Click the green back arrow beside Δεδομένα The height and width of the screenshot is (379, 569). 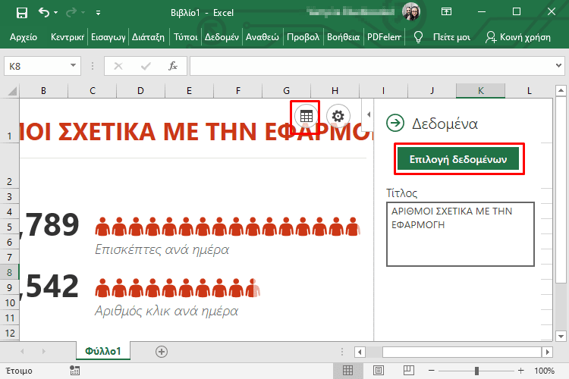pos(395,123)
